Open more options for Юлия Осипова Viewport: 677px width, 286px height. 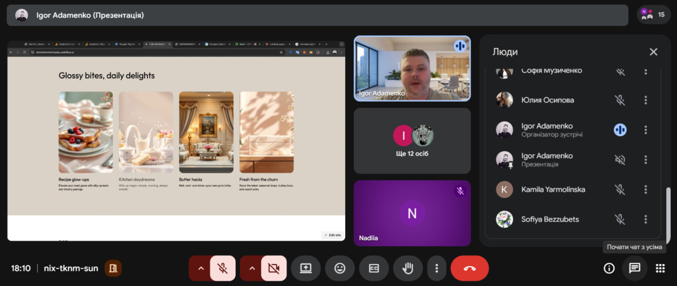coord(646,100)
